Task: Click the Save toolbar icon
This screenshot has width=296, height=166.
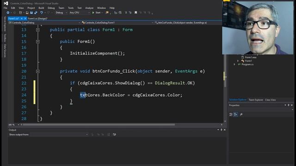Action: [x=31, y=12]
